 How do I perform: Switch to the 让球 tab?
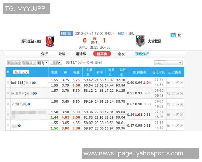tap(62, 54)
